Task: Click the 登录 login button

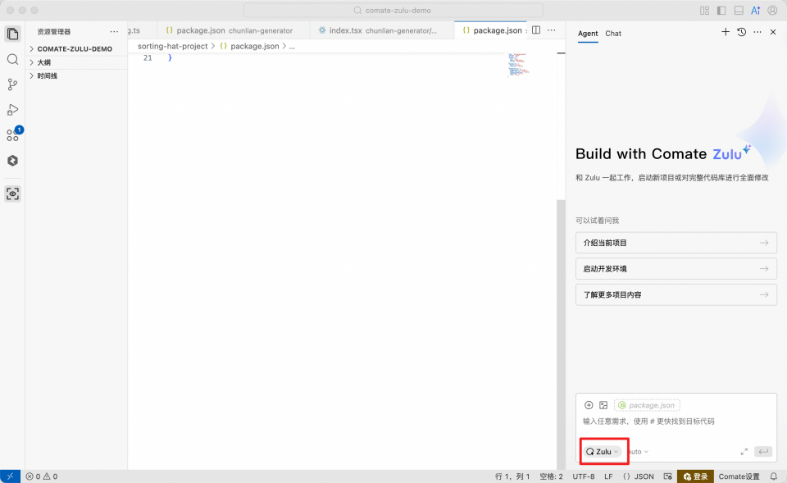Action: click(x=695, y=476)
